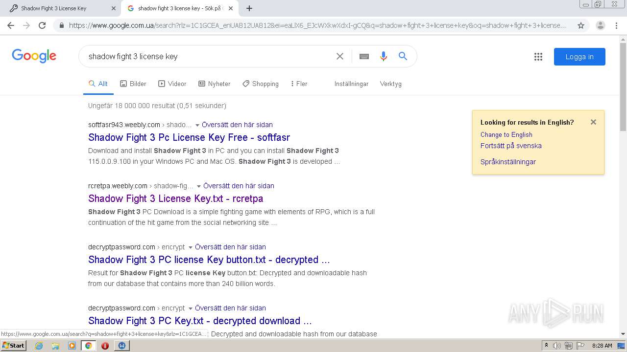Switch to Bilder results
This screenshot has height=352, width=627.
133,84
